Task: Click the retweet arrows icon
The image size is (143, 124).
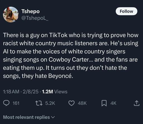Action: point(39,103)
